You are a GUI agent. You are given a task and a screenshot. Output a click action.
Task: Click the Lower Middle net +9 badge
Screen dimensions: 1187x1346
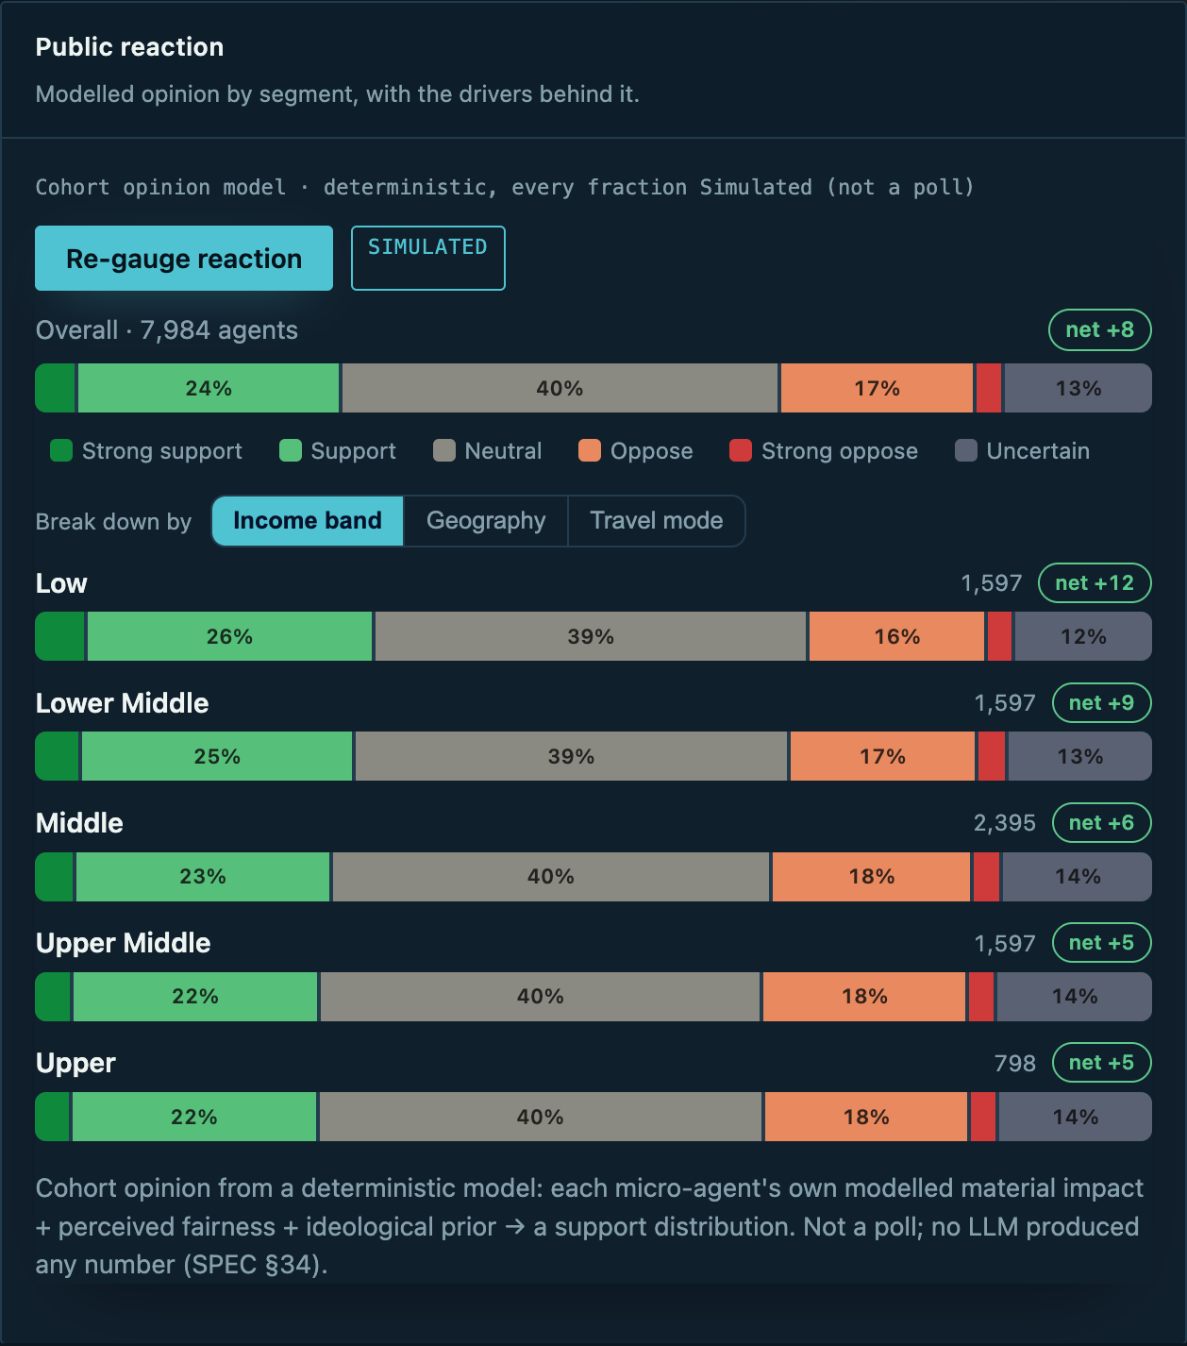(x=1102, y=702)
